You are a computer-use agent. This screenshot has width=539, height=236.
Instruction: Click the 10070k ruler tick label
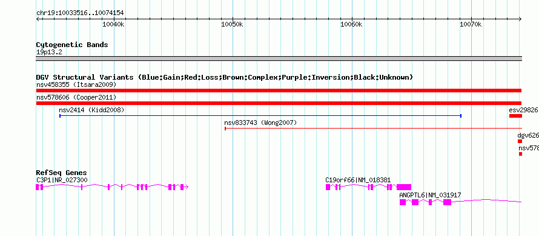click(471, 24)
